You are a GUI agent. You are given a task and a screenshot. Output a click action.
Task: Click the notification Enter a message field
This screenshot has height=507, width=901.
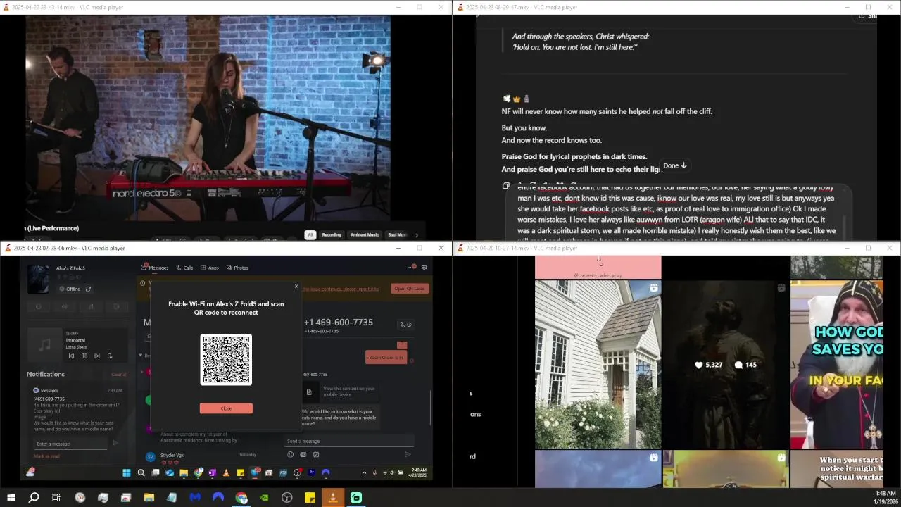coord(70,444)
